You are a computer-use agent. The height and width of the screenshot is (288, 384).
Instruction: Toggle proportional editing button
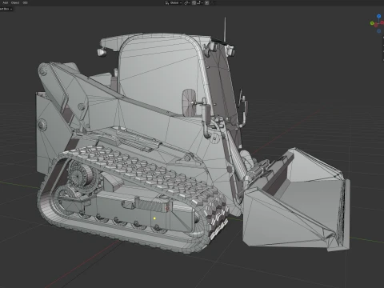pos(206,2)
